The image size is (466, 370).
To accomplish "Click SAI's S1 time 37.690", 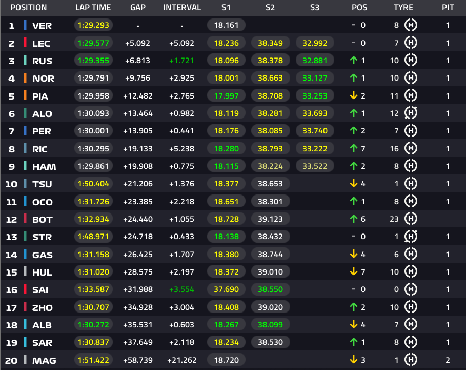I will coord(226,289).
